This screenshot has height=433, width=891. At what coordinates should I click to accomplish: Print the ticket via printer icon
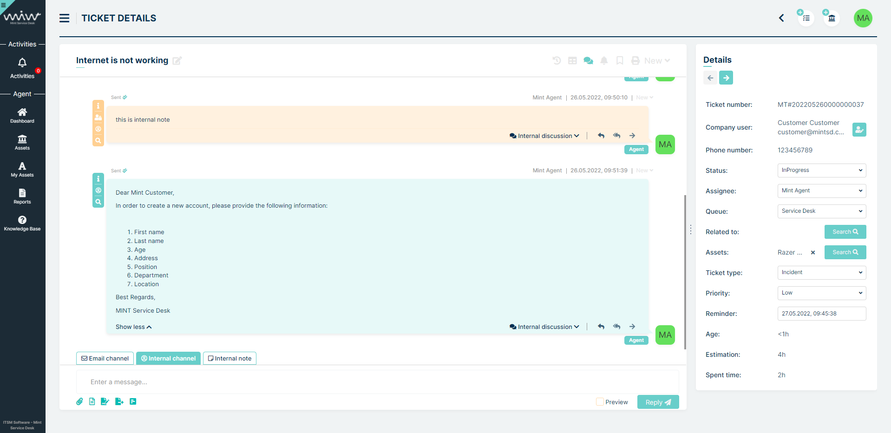(x=635, y=60)
